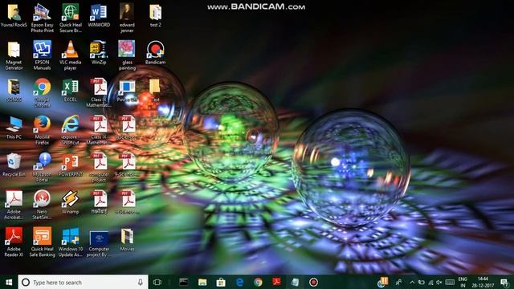Select the Mozilla Firefox shortcut
Image resolution: width=514 pixels, height=289 pixels.
(x=43, y=130)
